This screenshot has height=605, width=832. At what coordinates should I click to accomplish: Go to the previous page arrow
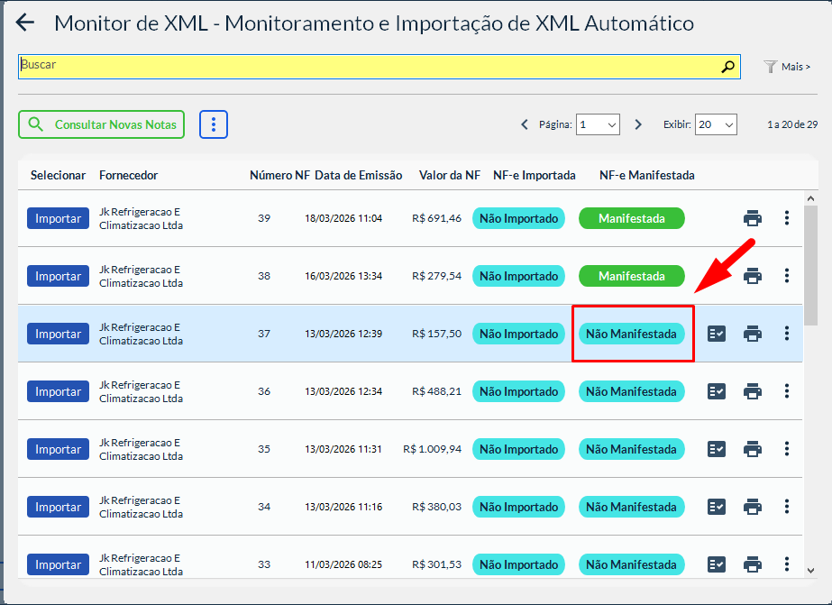[x=525, y=125]
